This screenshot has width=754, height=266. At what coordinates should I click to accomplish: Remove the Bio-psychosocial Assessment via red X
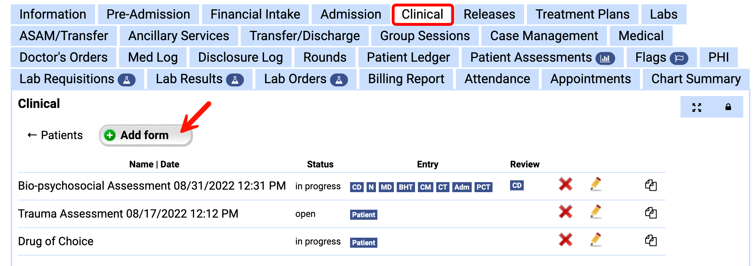coord(565,185)
